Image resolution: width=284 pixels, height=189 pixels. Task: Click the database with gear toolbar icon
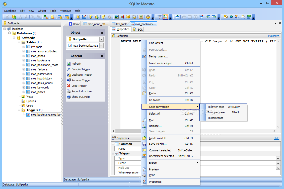[x=52, y=17]
